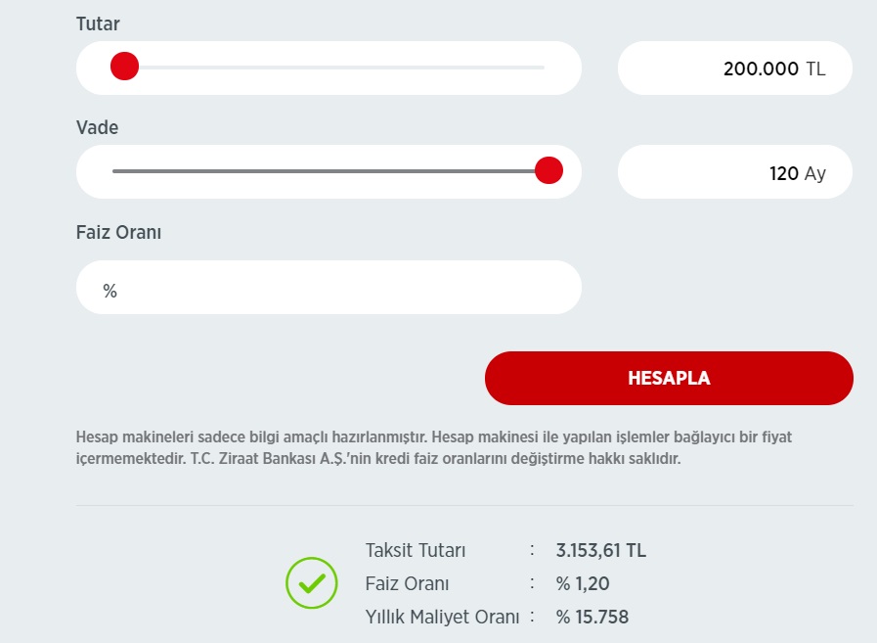Focus the 200.000 TL amount field
Viewport: 877px width, 643px height.
(735, 68)
